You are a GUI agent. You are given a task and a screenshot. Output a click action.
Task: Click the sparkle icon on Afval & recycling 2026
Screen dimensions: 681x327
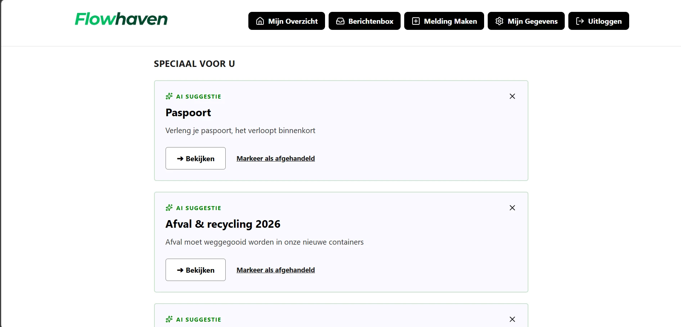tap(168, 208)
